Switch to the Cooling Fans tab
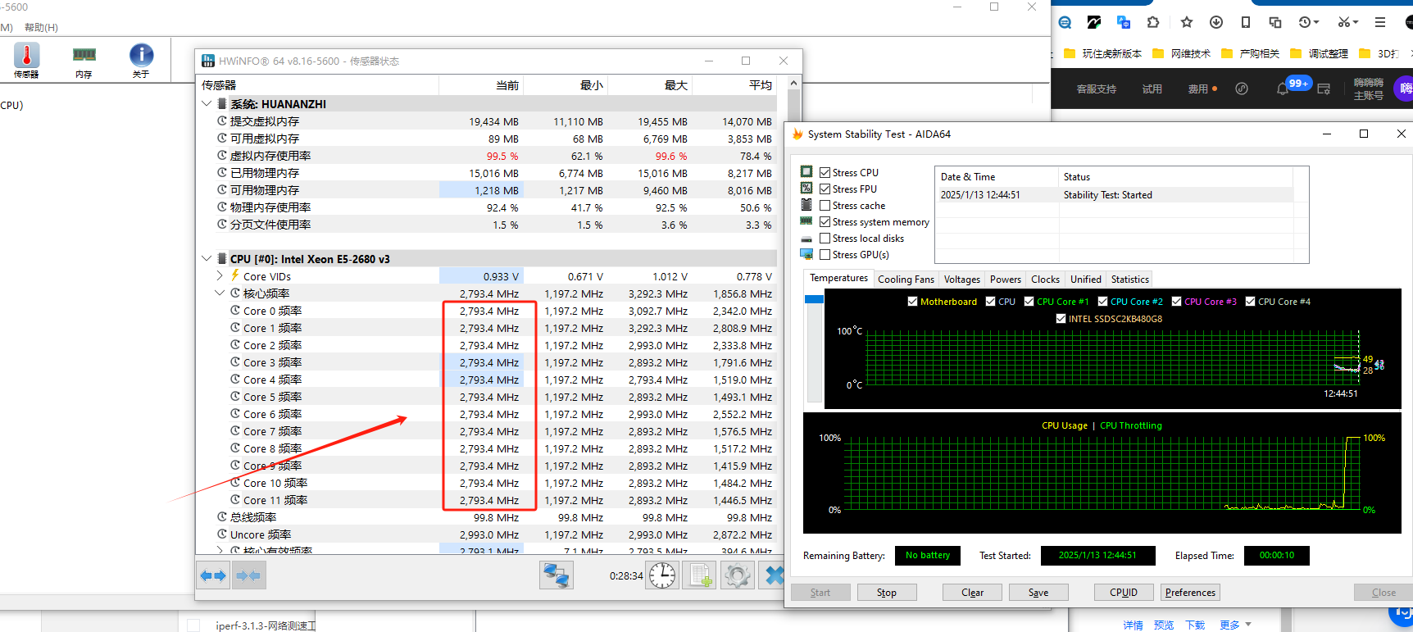Viewport: 1413px width, 632px height. pyautogui.click(x=906, y=280)
